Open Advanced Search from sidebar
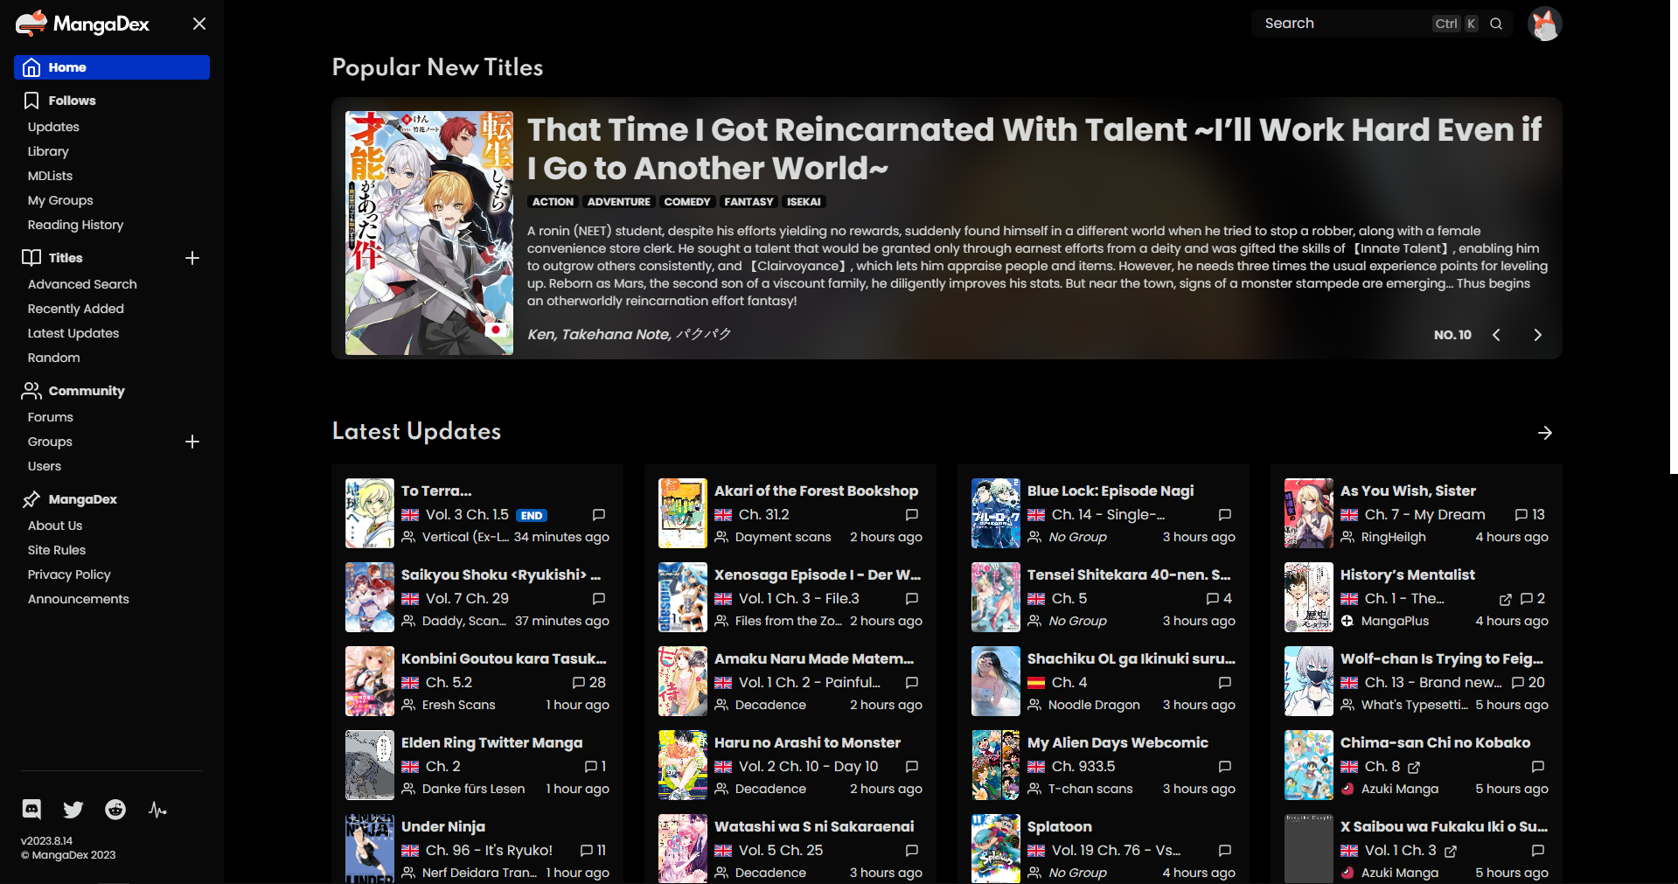Viewport: 1678px width, 884px height. [82, 284]
